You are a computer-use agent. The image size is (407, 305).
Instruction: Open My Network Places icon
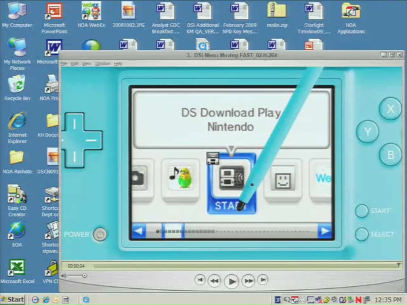click(x=17, y=54)
